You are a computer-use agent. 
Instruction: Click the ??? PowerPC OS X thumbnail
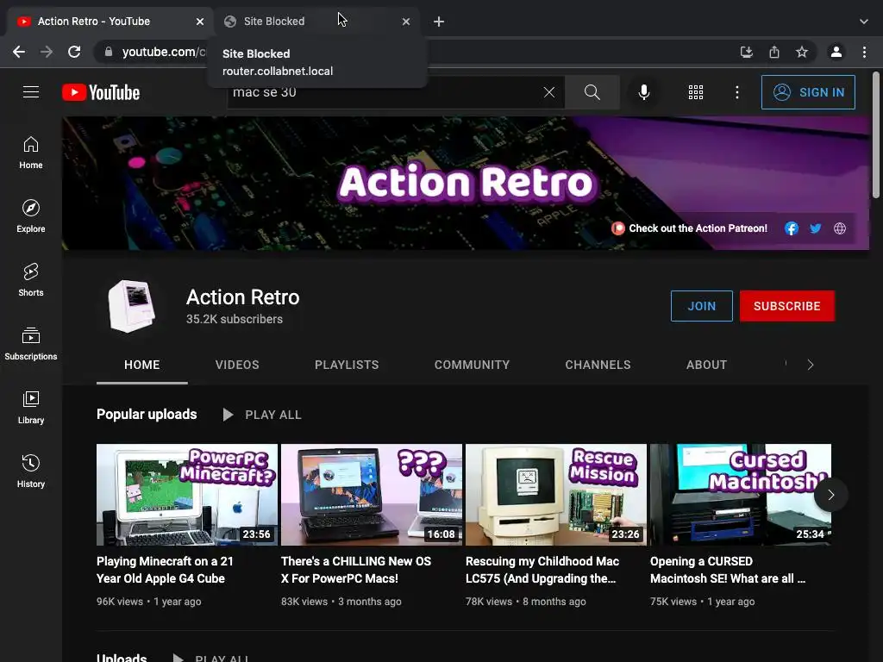[372, 495]
